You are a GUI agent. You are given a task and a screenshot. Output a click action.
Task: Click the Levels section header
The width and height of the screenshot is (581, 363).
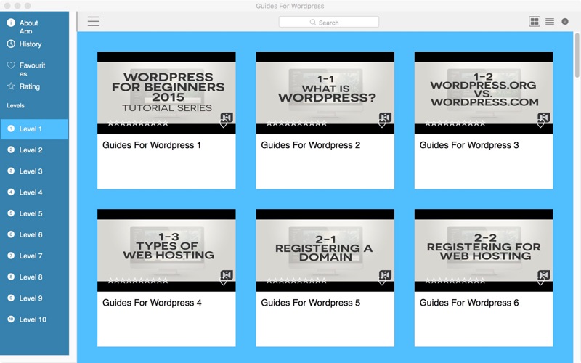click(15, 105)
